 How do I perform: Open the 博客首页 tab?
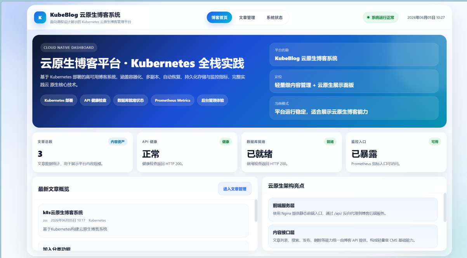coord(219,17)
